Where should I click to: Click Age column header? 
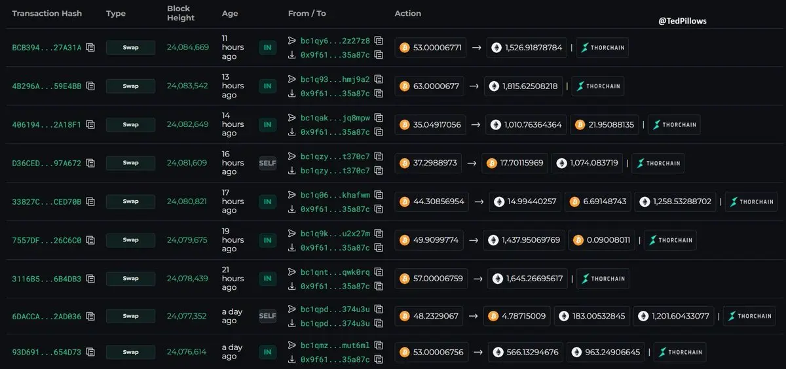[230, 14]
